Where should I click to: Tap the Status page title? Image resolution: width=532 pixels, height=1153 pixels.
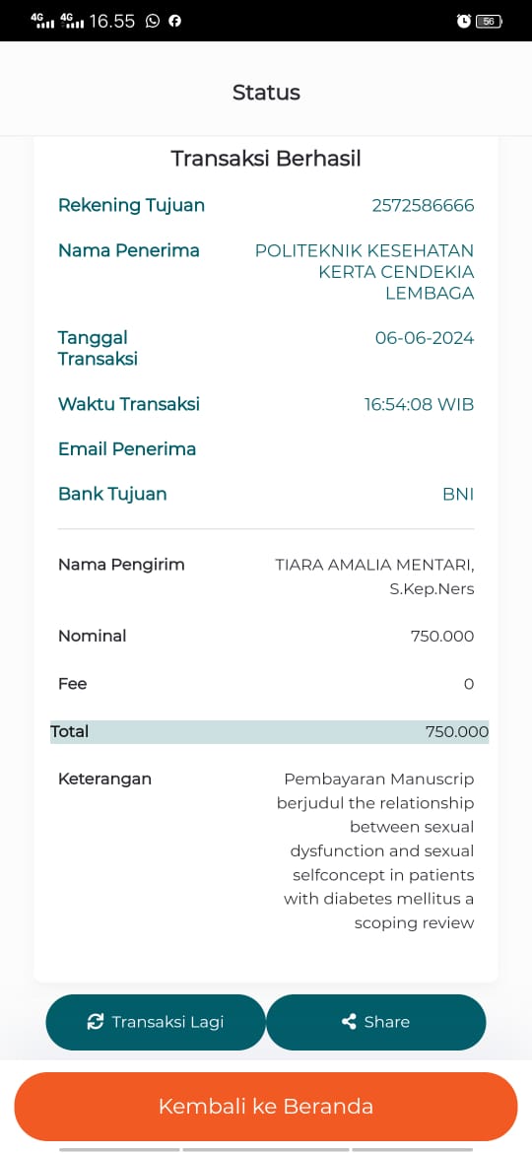(x=266, y=92)
